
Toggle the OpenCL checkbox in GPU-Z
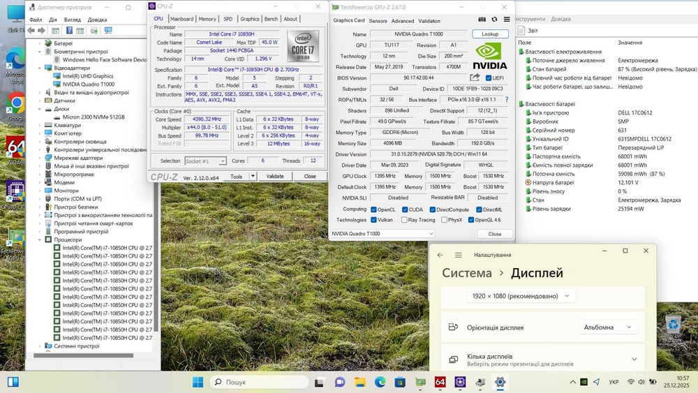pos(373,209)
